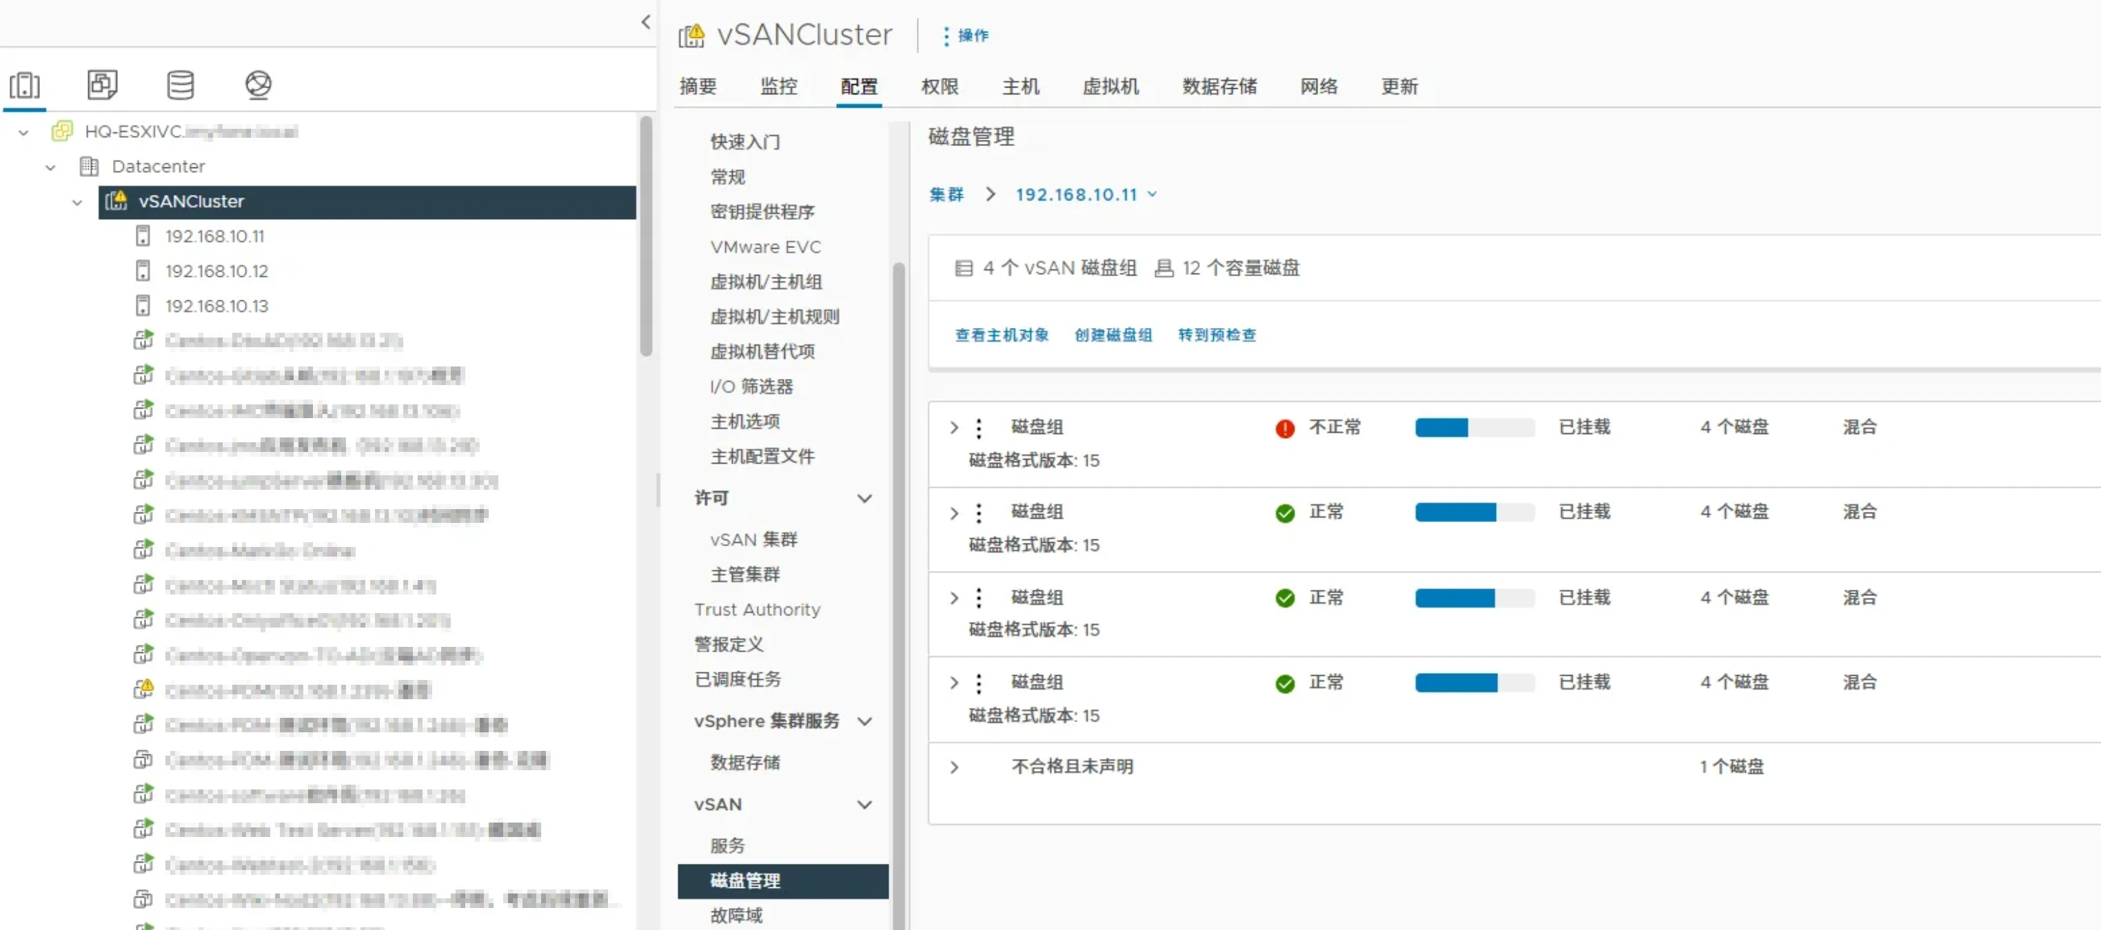Screen dimensions: 2101x930
Task: Switch to the 数据存储 tab
Action: tap(1219, 86)
